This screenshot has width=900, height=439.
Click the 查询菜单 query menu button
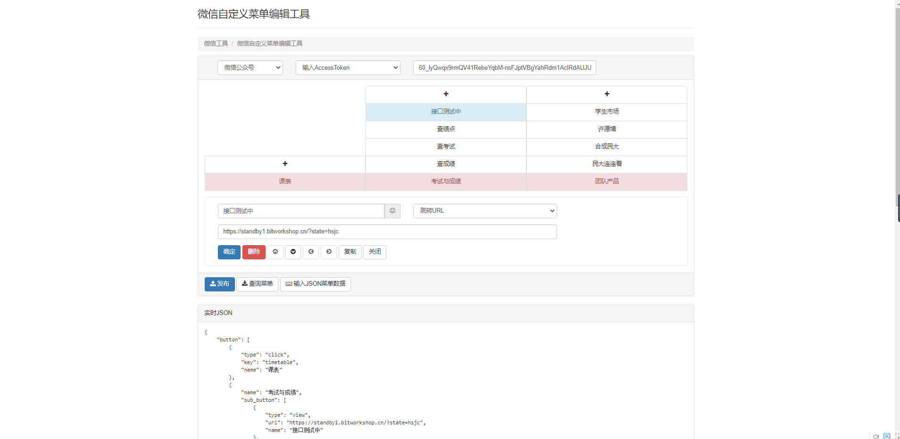257,284
